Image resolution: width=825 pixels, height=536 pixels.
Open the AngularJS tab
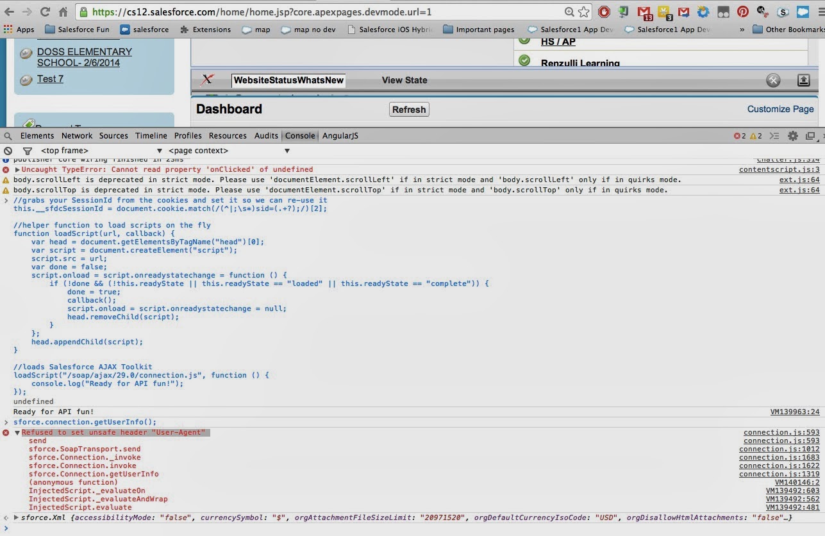click(340, 136)
